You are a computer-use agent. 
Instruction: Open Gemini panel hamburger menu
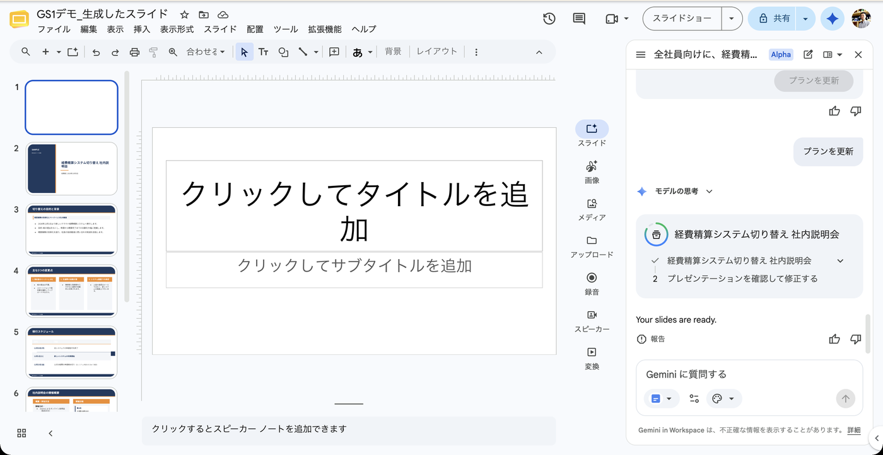[641, 55]
